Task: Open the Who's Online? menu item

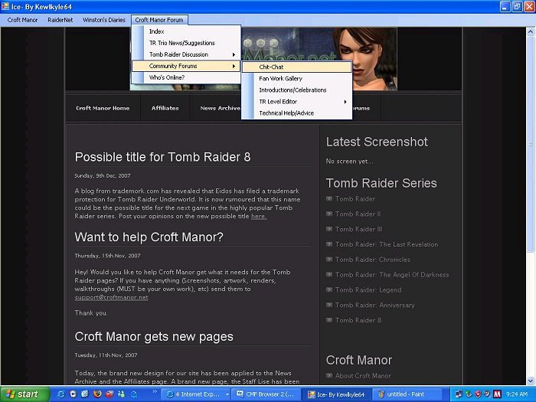Action: coord(167,78)
